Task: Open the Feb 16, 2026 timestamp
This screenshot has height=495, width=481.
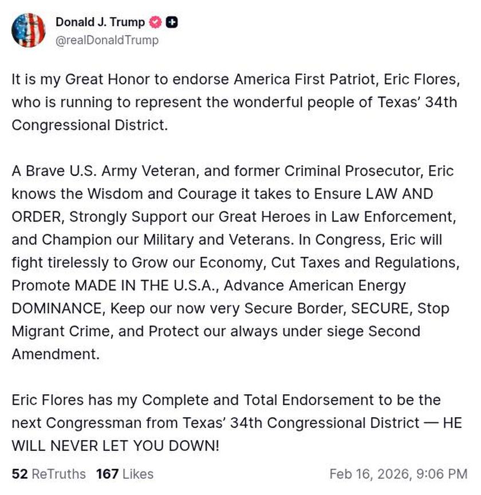Action: [x=398, y=474]
